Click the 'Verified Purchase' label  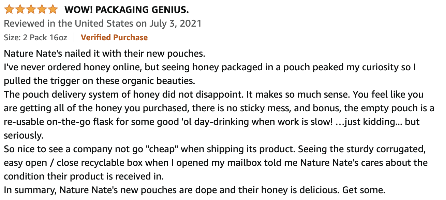click(x=114, y=37)
